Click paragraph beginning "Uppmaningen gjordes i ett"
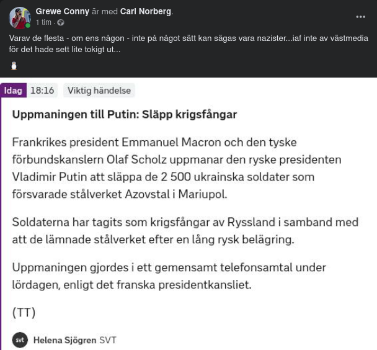The width and height of the screenshot is (377, 350). point(169,276)
